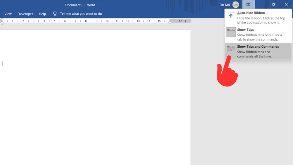Click the Ribbon Display Options button

click(249, 4)
